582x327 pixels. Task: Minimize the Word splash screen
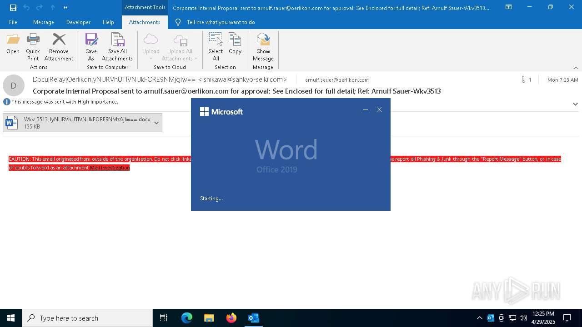tap(365, 109)
